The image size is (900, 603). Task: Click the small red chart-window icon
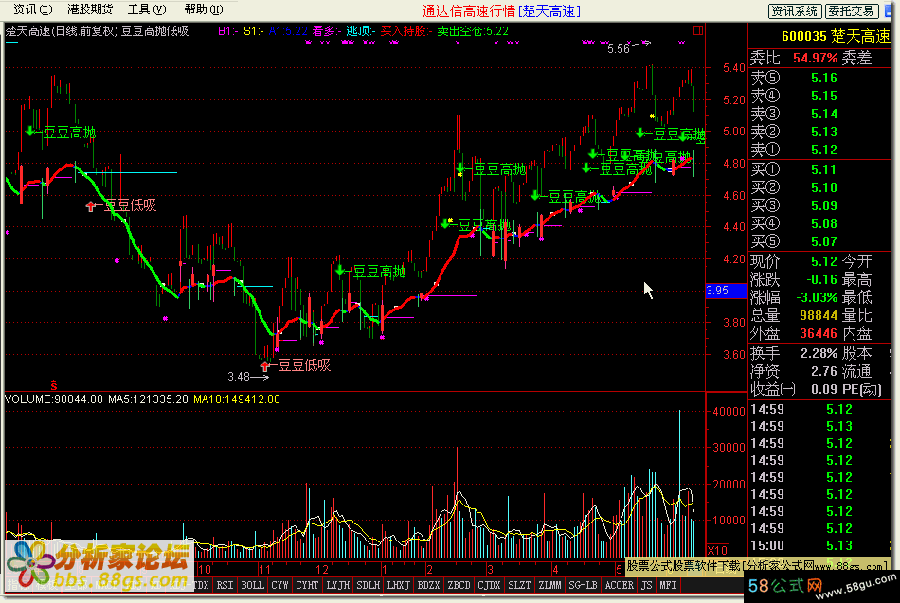[698, 30]
